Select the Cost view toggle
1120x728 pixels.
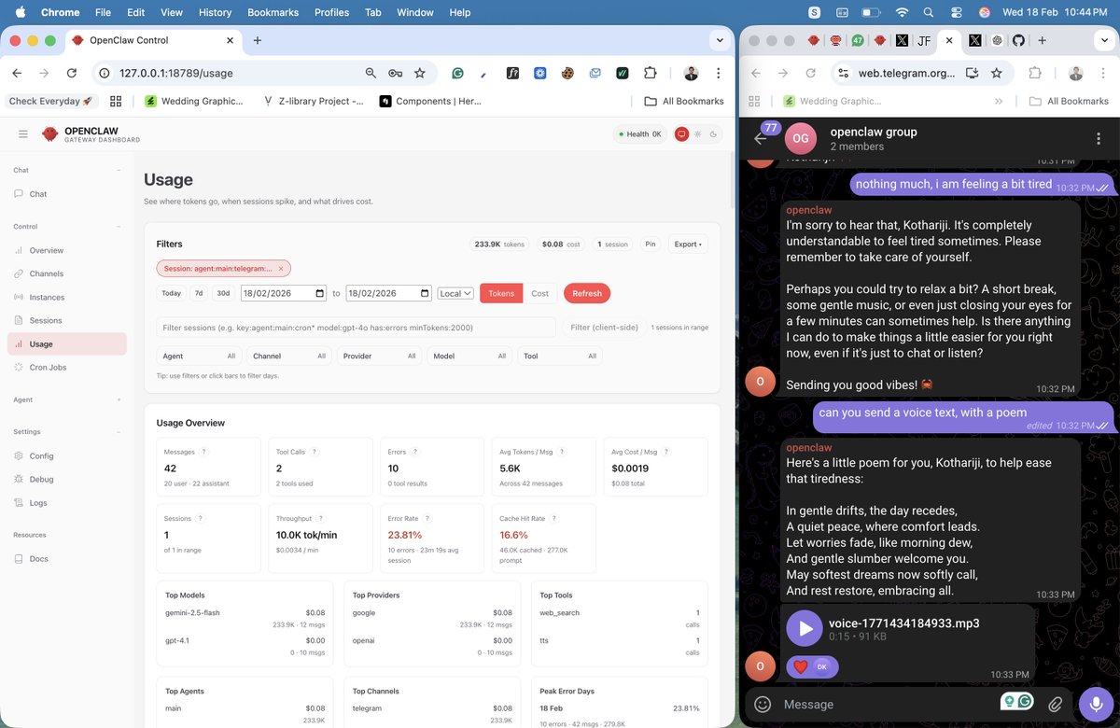[540, 293]
